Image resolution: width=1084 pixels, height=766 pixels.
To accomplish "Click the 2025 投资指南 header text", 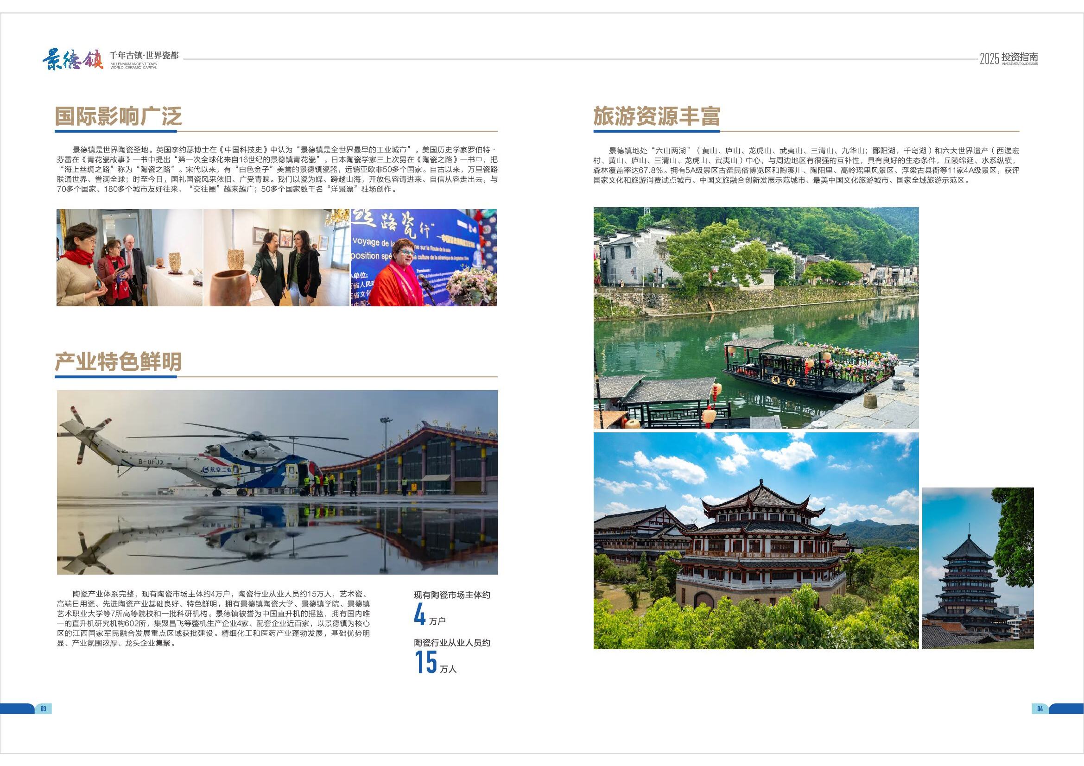I will (x=1008, y=58).
